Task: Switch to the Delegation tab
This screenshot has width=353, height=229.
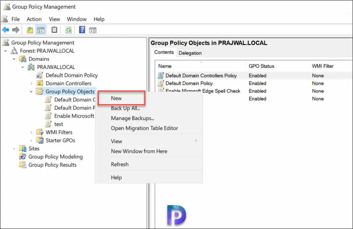Action: (x=190, y=53)
